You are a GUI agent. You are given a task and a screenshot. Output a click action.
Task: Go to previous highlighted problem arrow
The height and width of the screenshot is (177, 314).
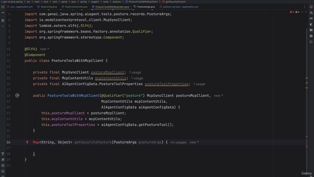click(302, 12)
